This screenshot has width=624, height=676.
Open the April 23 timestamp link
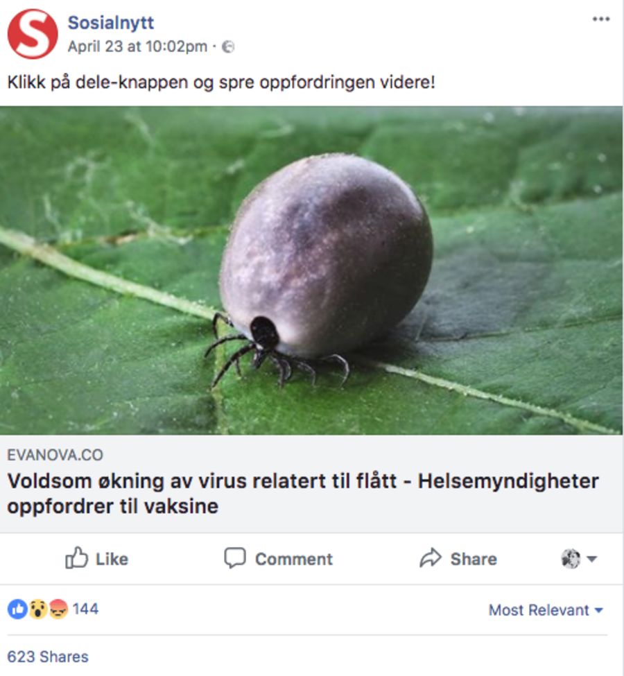click(137, 46)
